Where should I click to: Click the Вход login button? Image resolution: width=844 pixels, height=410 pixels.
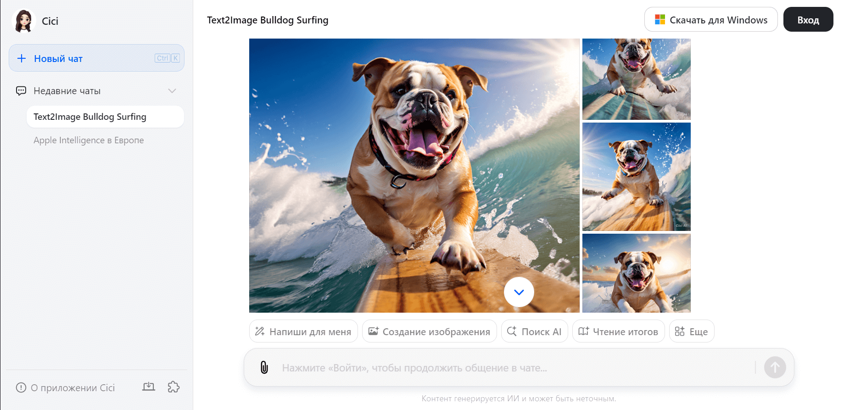(808, 19)
